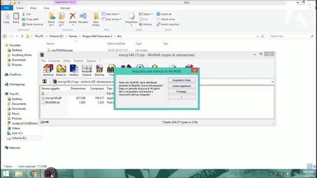Switch to the Manage ribbon tab
This screenshot has height=178, width=317.
tap(65, 8)
